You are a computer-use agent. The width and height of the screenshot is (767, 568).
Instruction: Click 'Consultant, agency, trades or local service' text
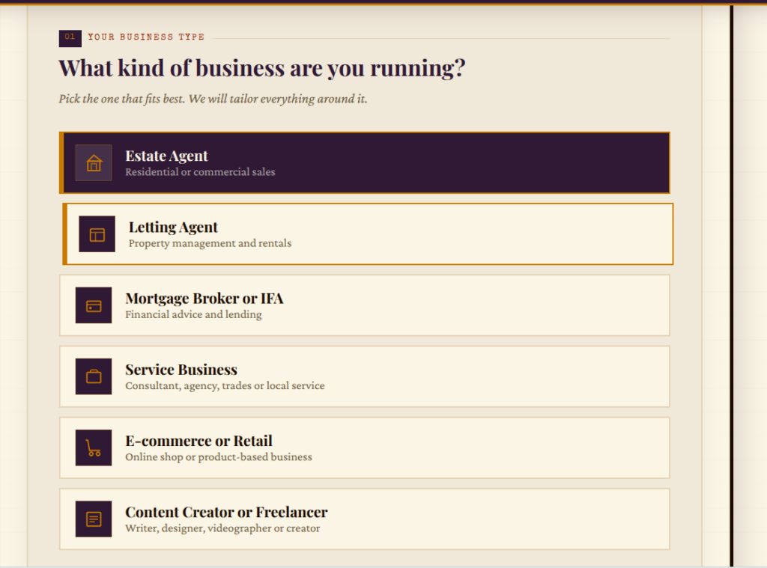coord(225,385)
